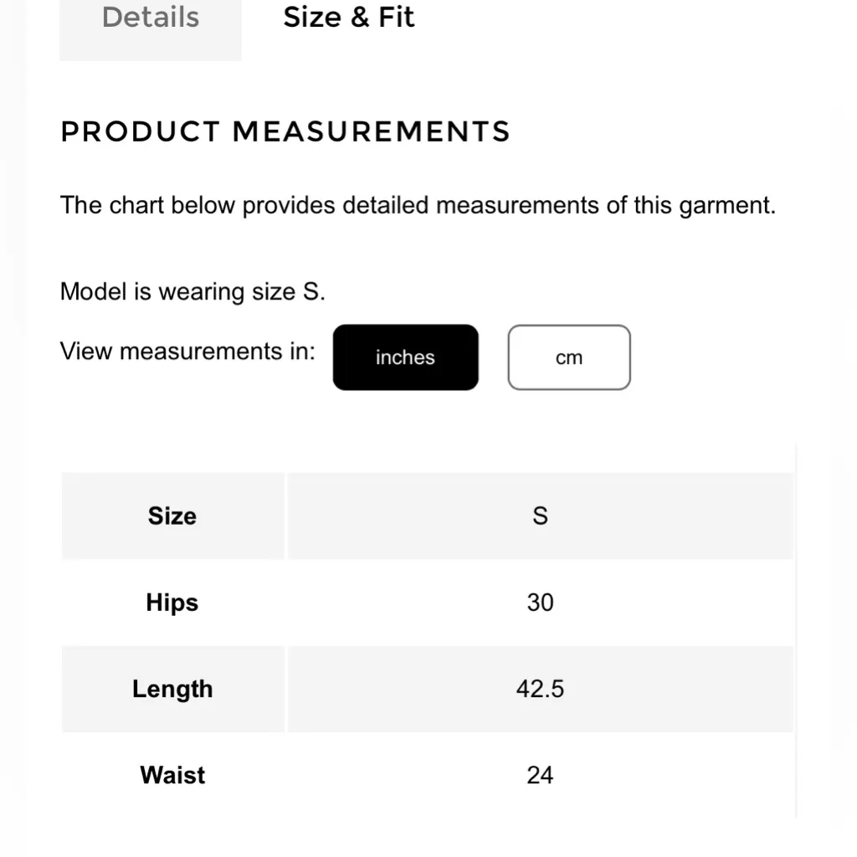Click the word MEASUREMENTS in the heading

[371, 132]
